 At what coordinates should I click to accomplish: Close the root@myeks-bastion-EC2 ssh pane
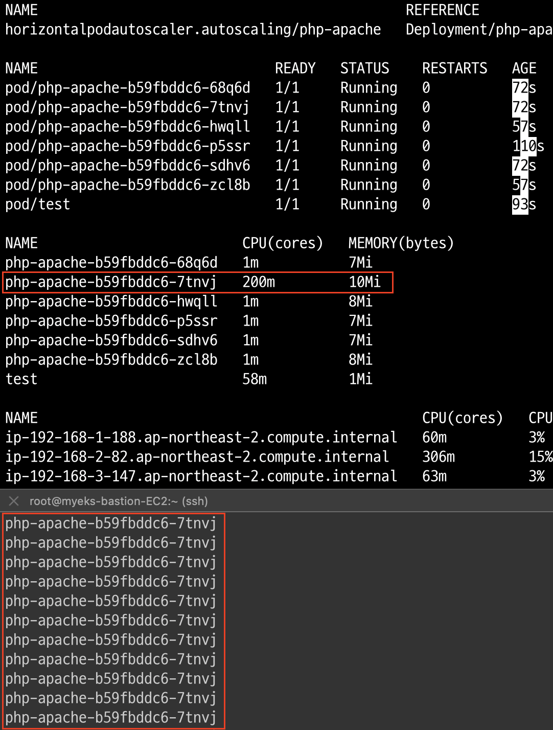click(14, 501)
